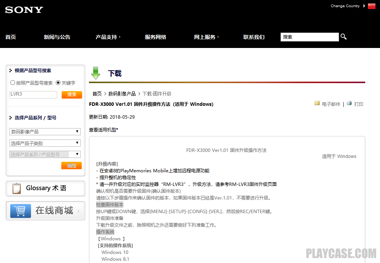Click the orange 搜索 button
This screenshot has height=263, width=380.
72,94
